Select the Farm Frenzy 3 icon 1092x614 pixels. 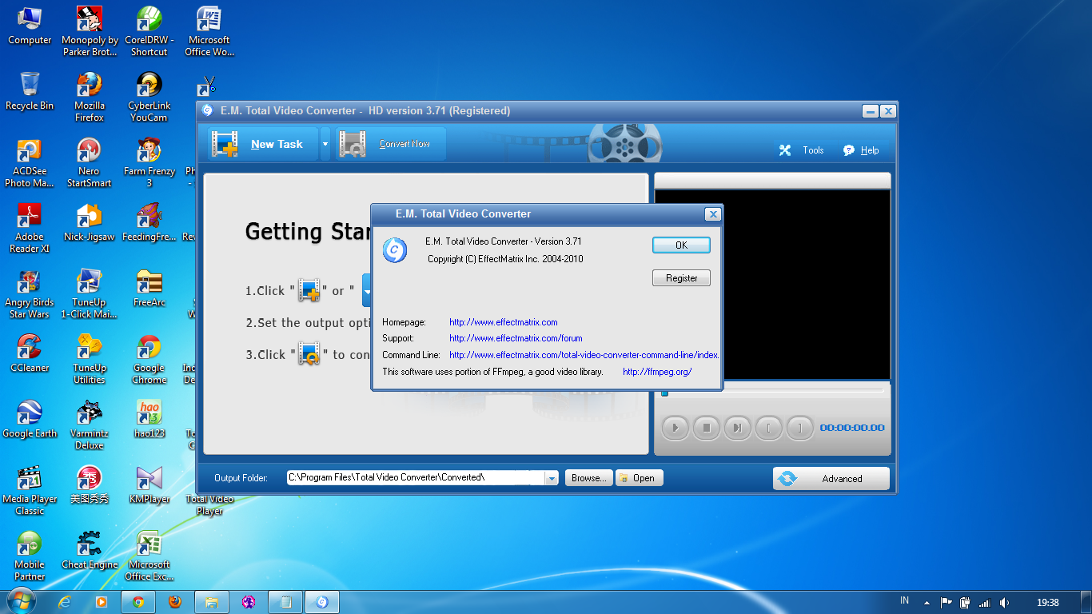(x=149, y=163)
